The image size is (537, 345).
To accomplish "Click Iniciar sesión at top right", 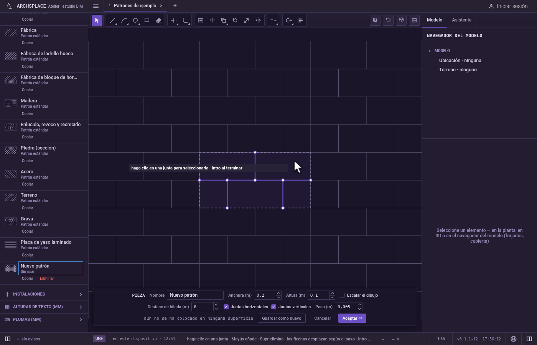I will [x=508, y=6].
